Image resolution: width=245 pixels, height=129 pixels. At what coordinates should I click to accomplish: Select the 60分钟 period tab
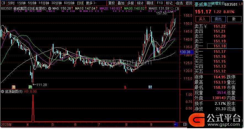(x=69, y=3)
